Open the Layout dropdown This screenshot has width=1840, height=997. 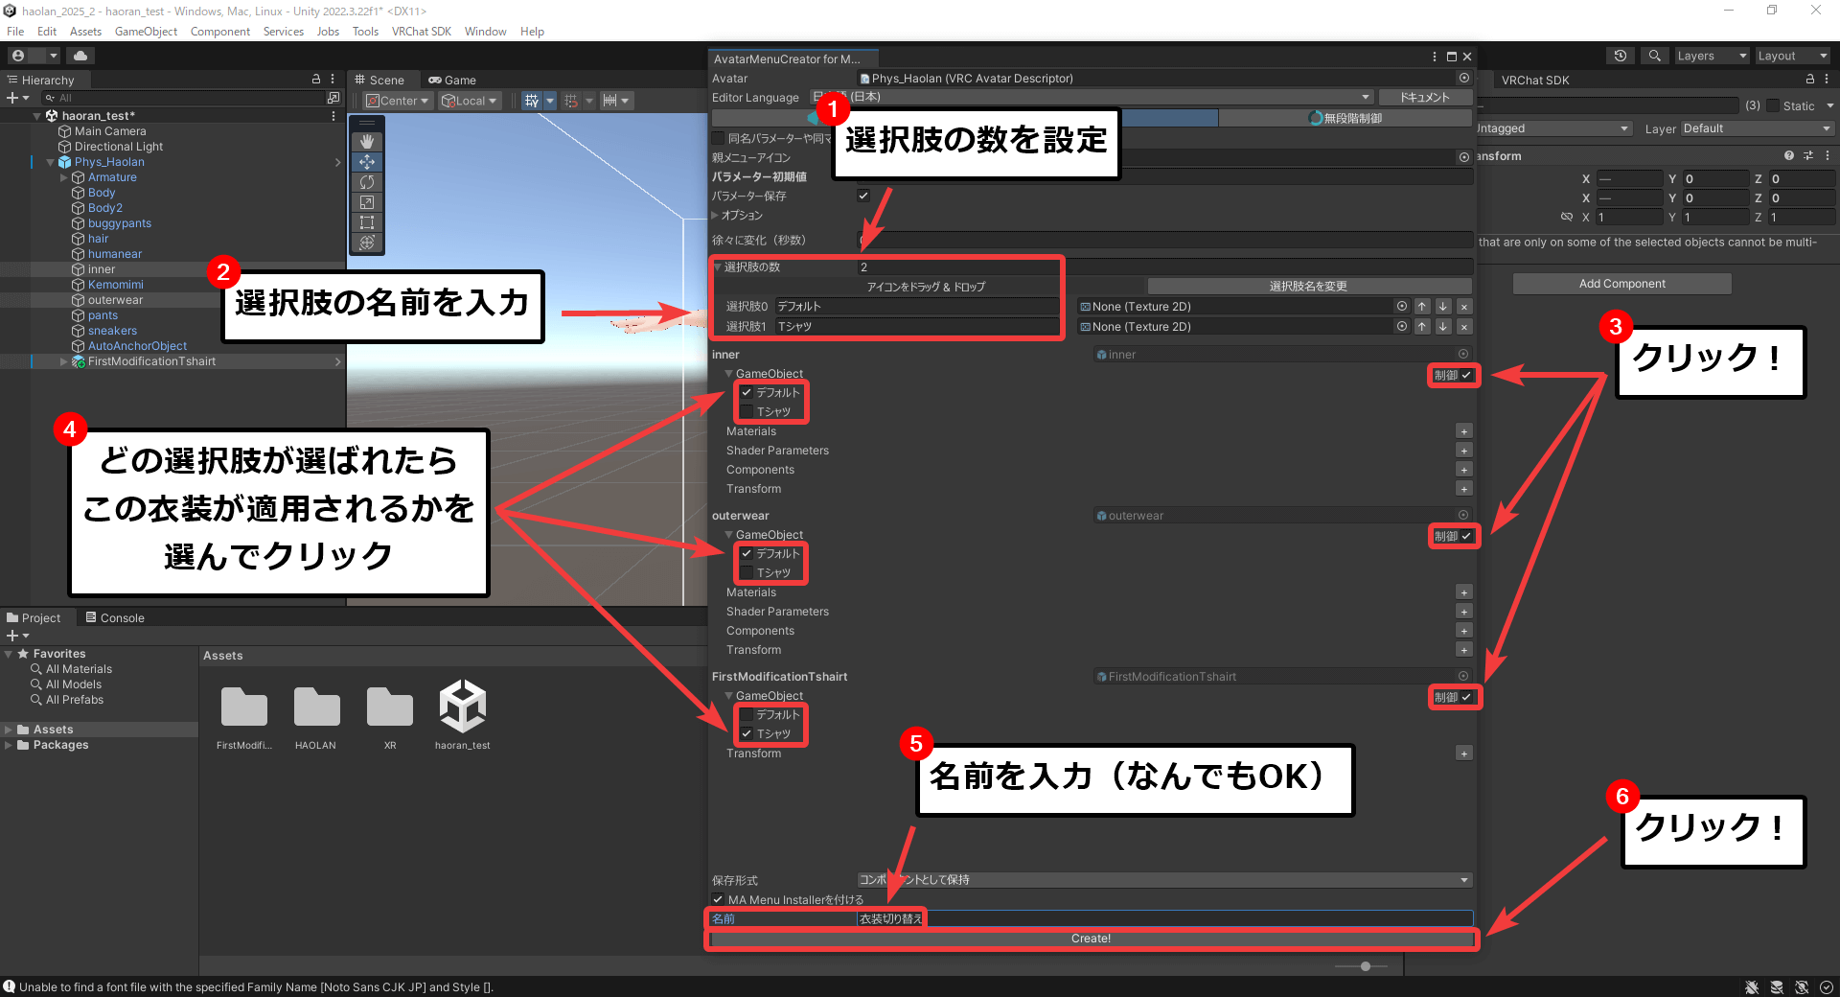(x=1792, y=56)
